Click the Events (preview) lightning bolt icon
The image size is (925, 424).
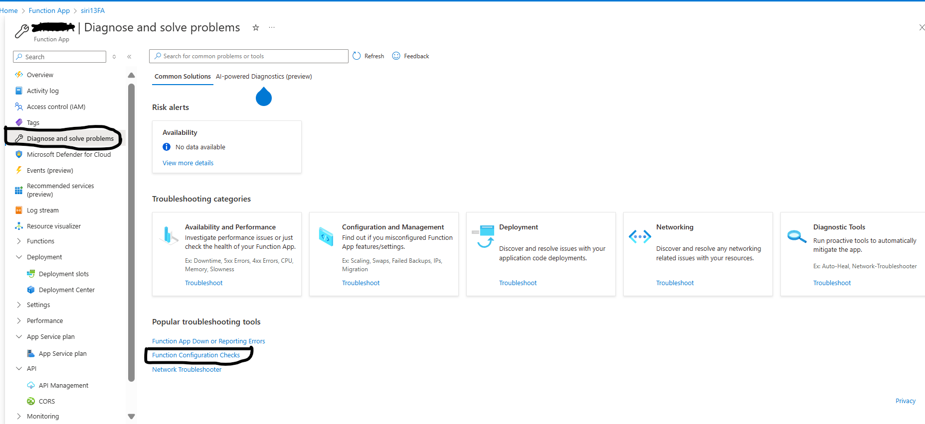[19, 170]
